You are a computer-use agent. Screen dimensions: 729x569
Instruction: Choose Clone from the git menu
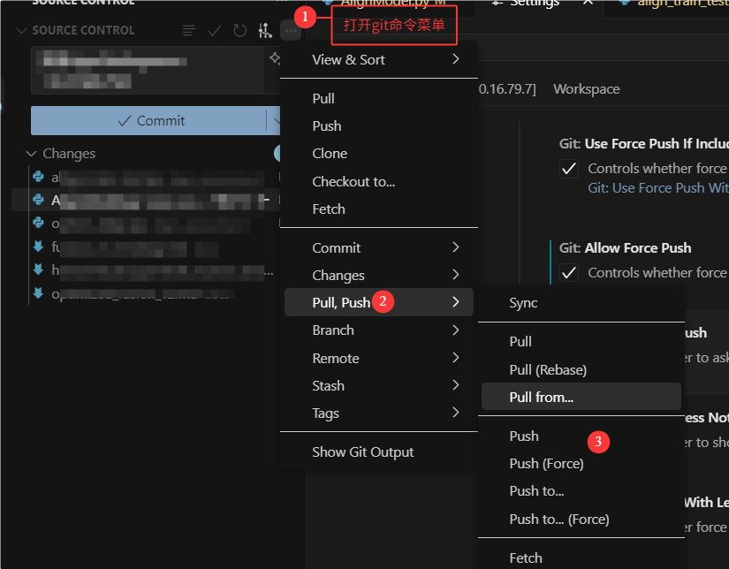(379, 154)
